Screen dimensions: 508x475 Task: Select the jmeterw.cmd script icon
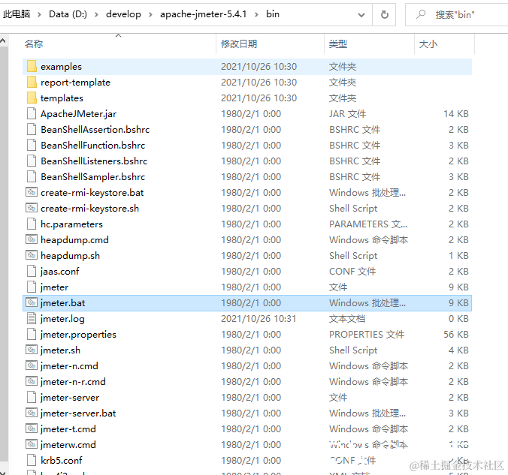(32, 444)
